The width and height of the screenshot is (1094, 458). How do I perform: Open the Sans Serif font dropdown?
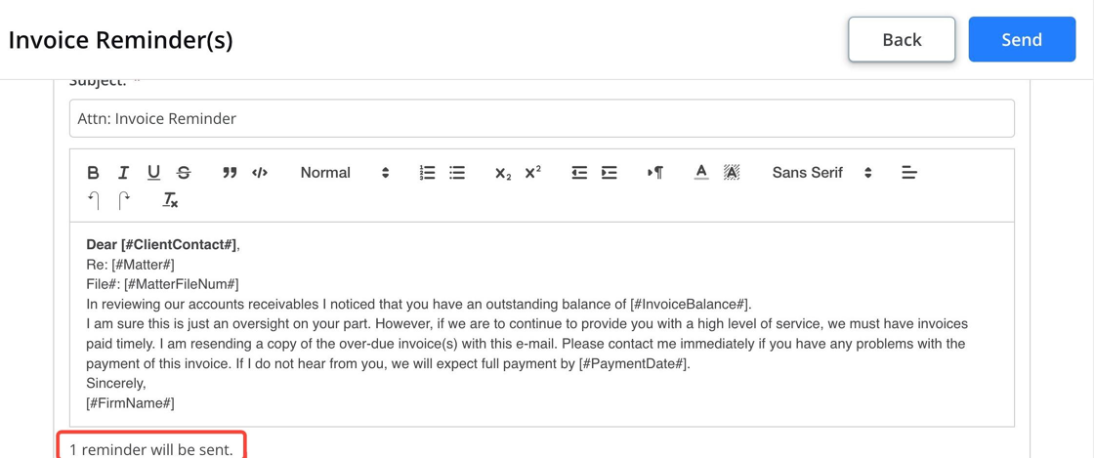point(821,173)
